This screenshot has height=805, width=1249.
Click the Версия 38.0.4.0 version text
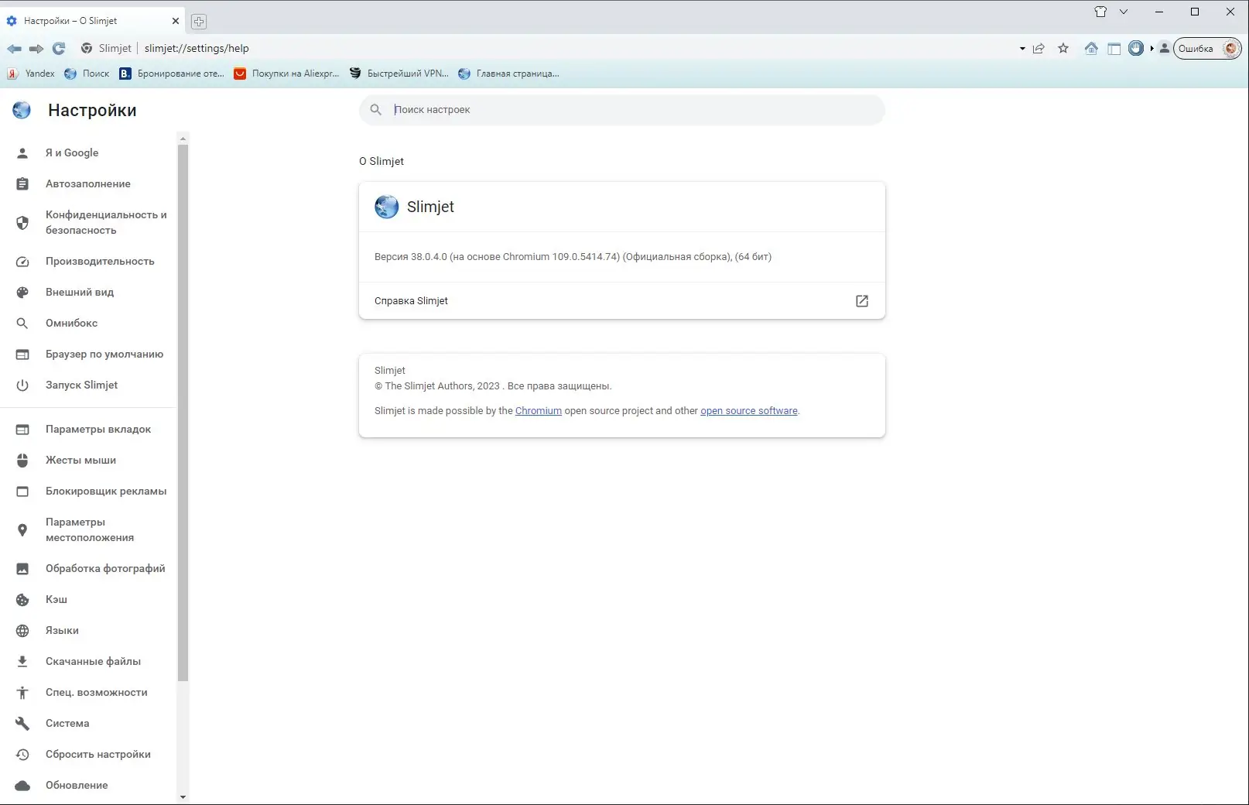[573, 257]
